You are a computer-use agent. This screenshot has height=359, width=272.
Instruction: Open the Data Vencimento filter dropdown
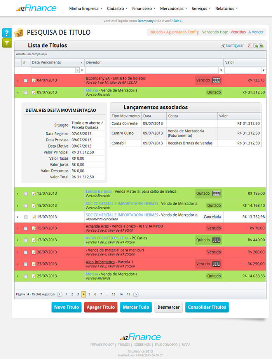tap(77, 70)
